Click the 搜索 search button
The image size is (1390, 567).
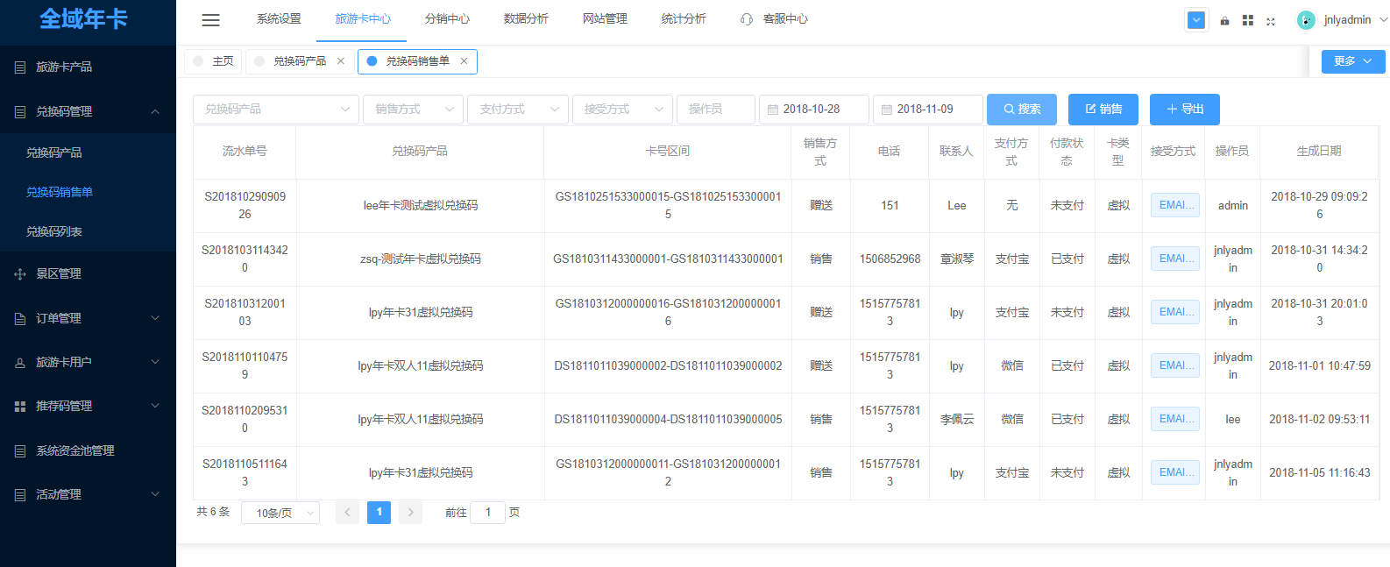tap(1021, 110)
